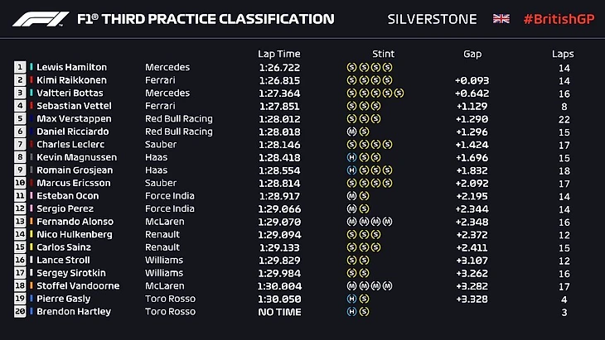Screen dimensions: 605x340
Task: Click Gasly's hard tyre stint icon
Action: (351, 299)
